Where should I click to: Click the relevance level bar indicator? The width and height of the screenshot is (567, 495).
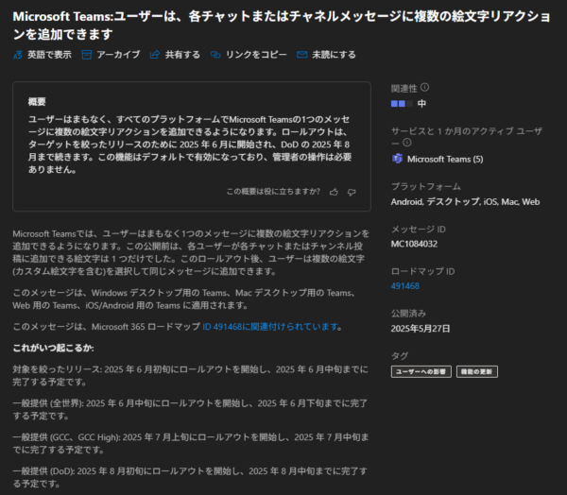402,104
